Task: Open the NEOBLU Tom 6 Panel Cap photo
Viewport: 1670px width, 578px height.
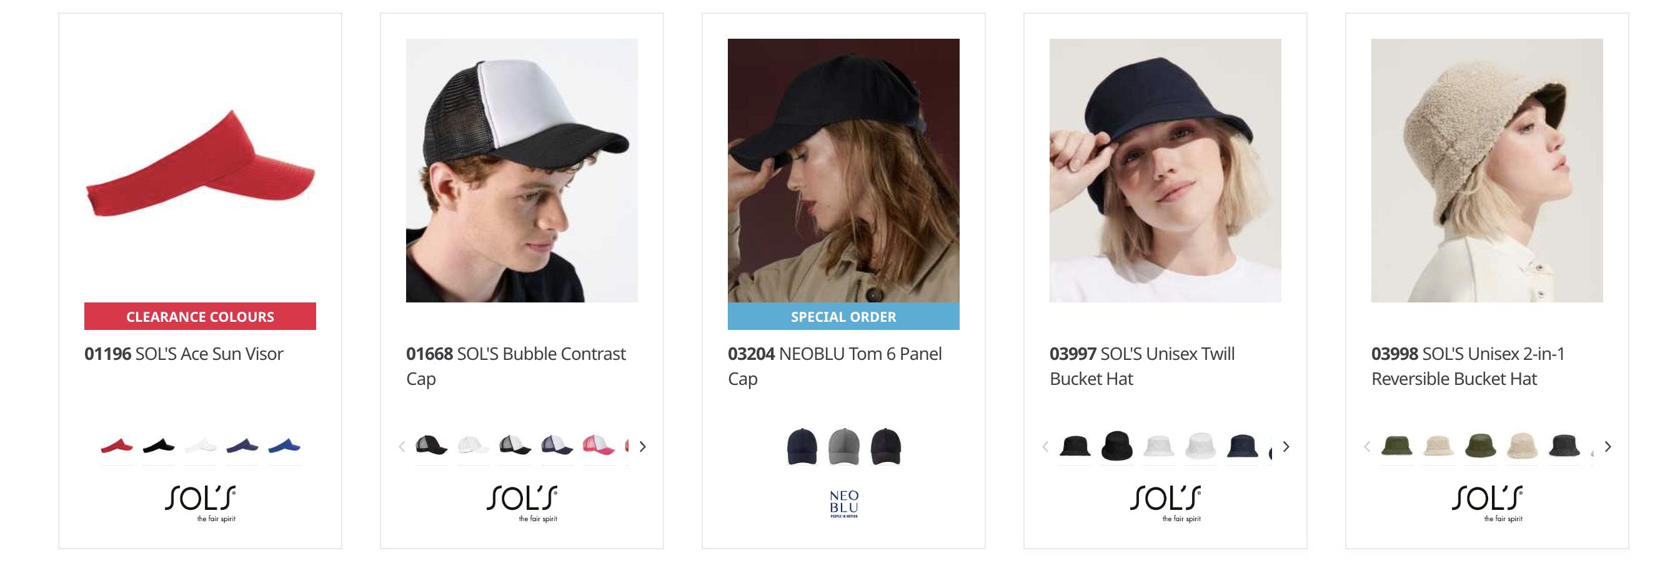Action: click(x=843, y=170)
